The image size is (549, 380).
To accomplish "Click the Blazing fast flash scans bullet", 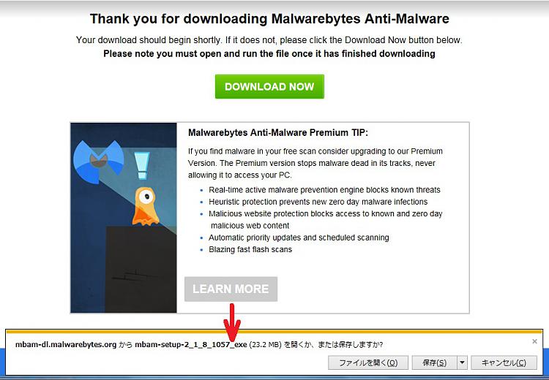I will click(x=250, y=250).
